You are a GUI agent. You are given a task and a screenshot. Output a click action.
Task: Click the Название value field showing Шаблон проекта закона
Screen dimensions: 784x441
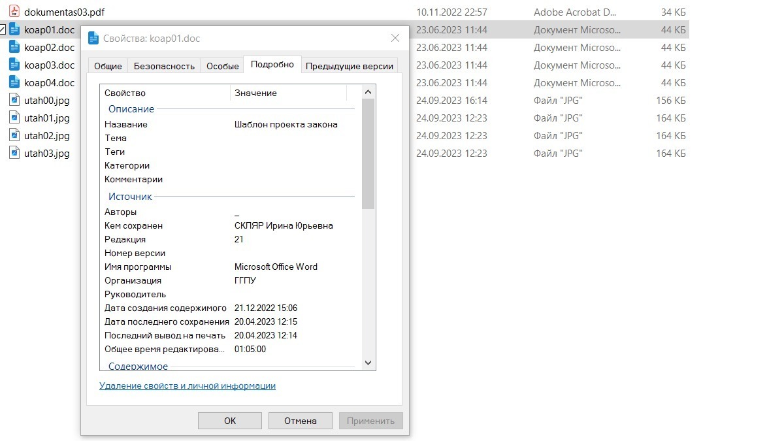[285, 124]
